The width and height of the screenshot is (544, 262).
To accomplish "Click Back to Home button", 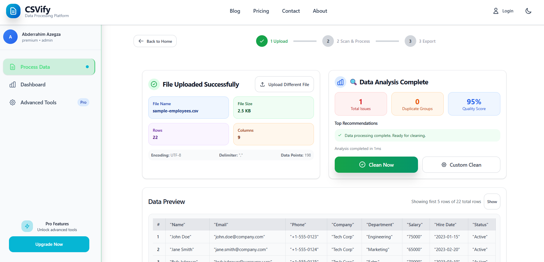I will [x=155, y=41].
